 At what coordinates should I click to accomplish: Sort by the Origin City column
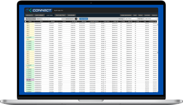pos(116,21)
